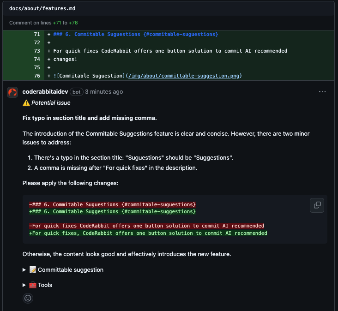Click the "3 minutes ago" timestamp
The width and height of the screenshot is (338, 311).
point(104,92)
